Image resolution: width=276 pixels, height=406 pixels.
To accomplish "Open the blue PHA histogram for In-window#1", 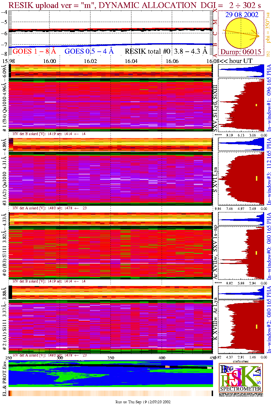I will tap(241, 71).
